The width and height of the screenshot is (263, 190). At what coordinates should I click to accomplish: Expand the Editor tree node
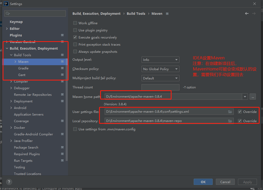pyautogui.click(x=7, y=28)
